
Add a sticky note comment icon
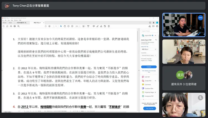(94, 26)
